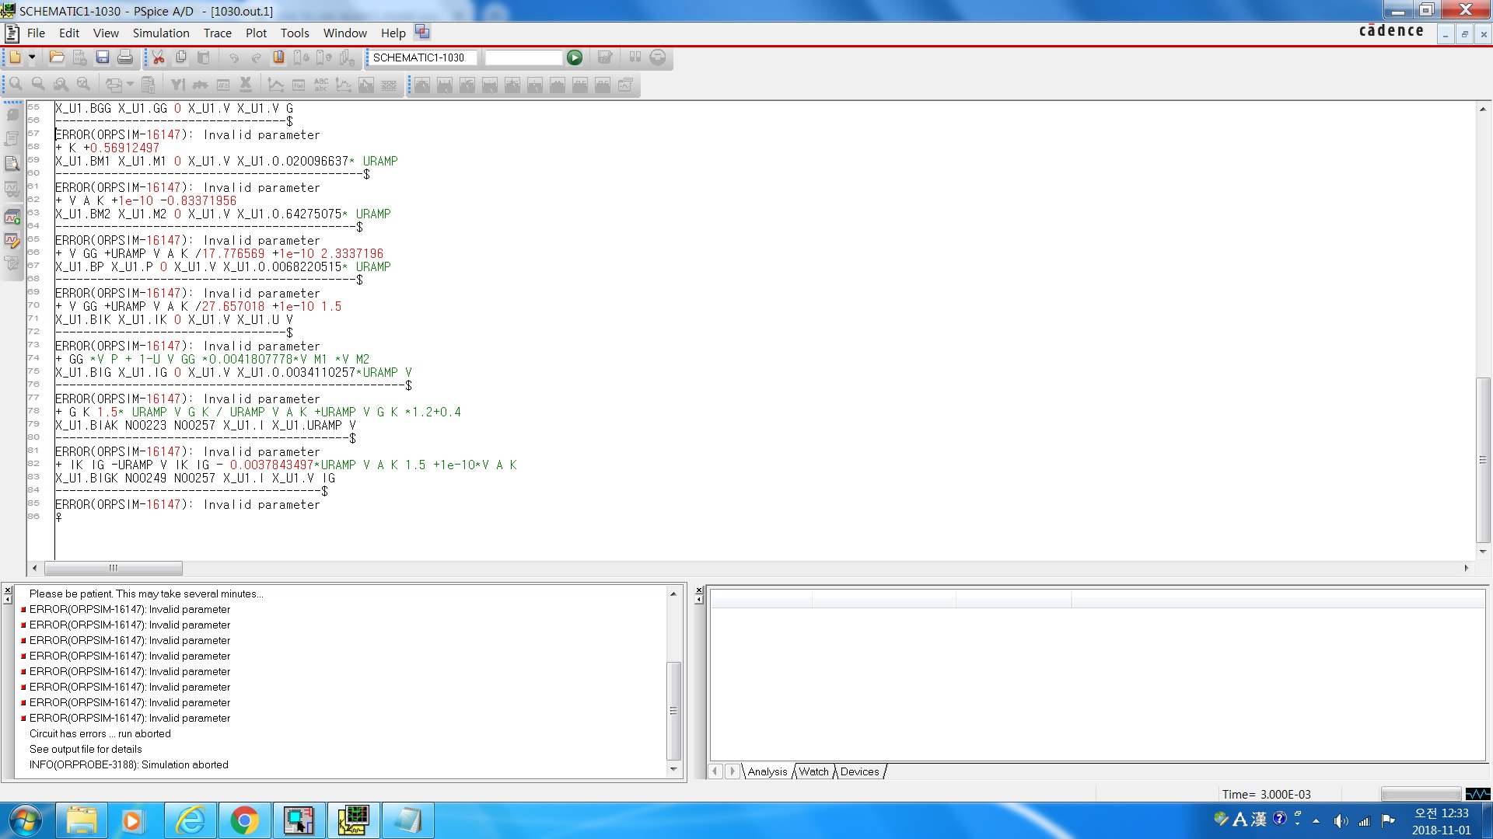Click the editor vertical scrollbar thumb

coord(1483,460)
